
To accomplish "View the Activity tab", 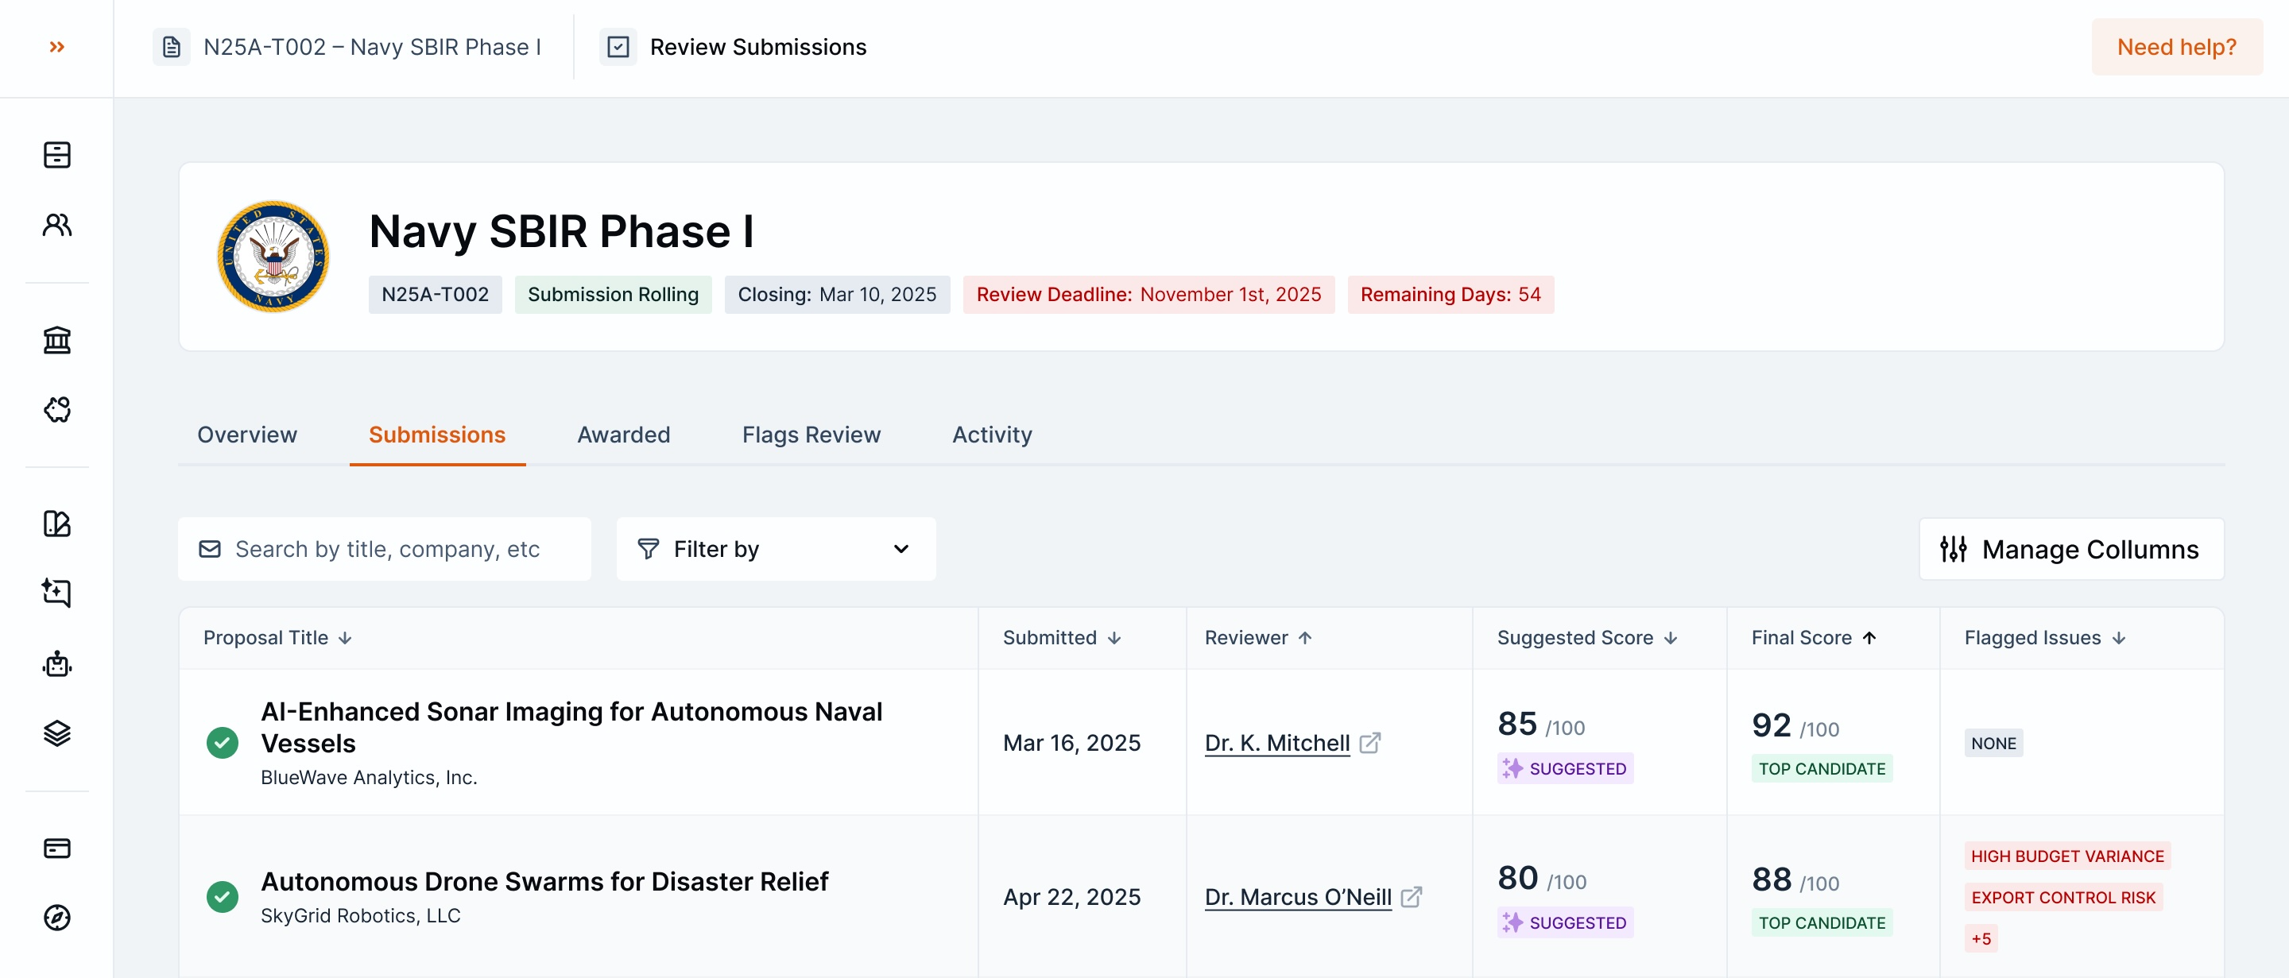I will click(x=992, y=435).
